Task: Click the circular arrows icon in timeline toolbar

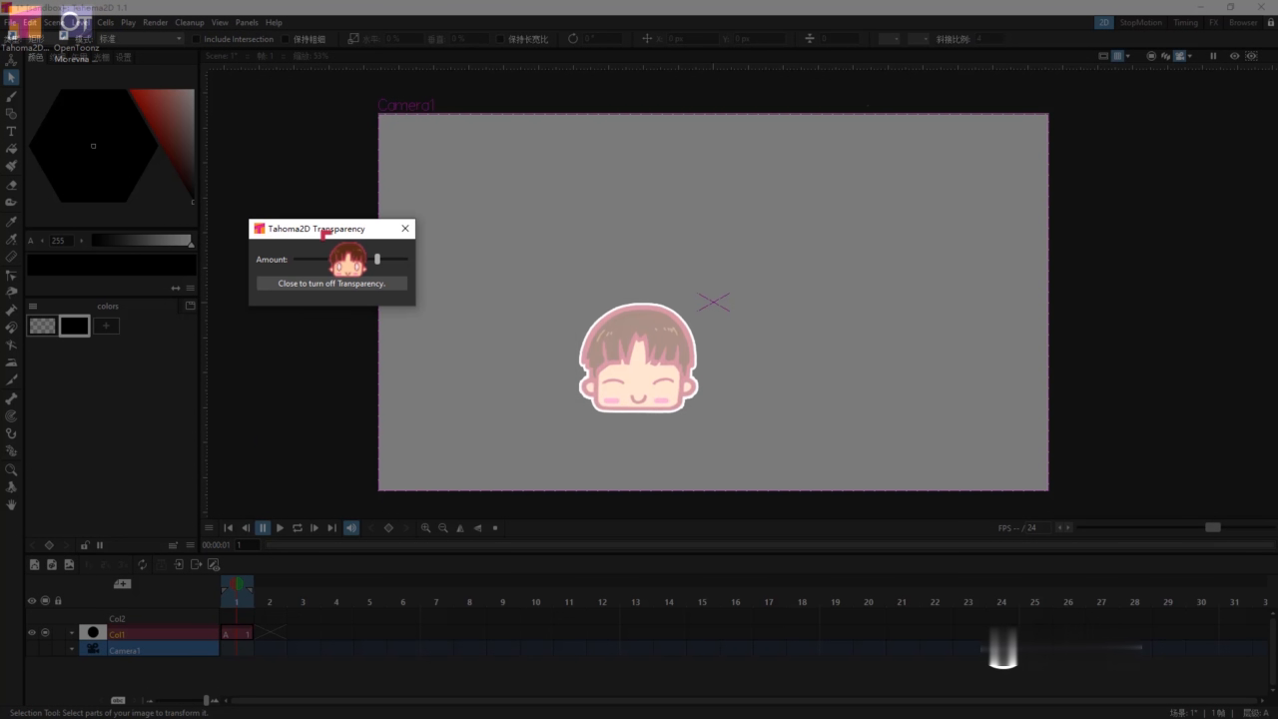Action: click(x=143, y=565)
